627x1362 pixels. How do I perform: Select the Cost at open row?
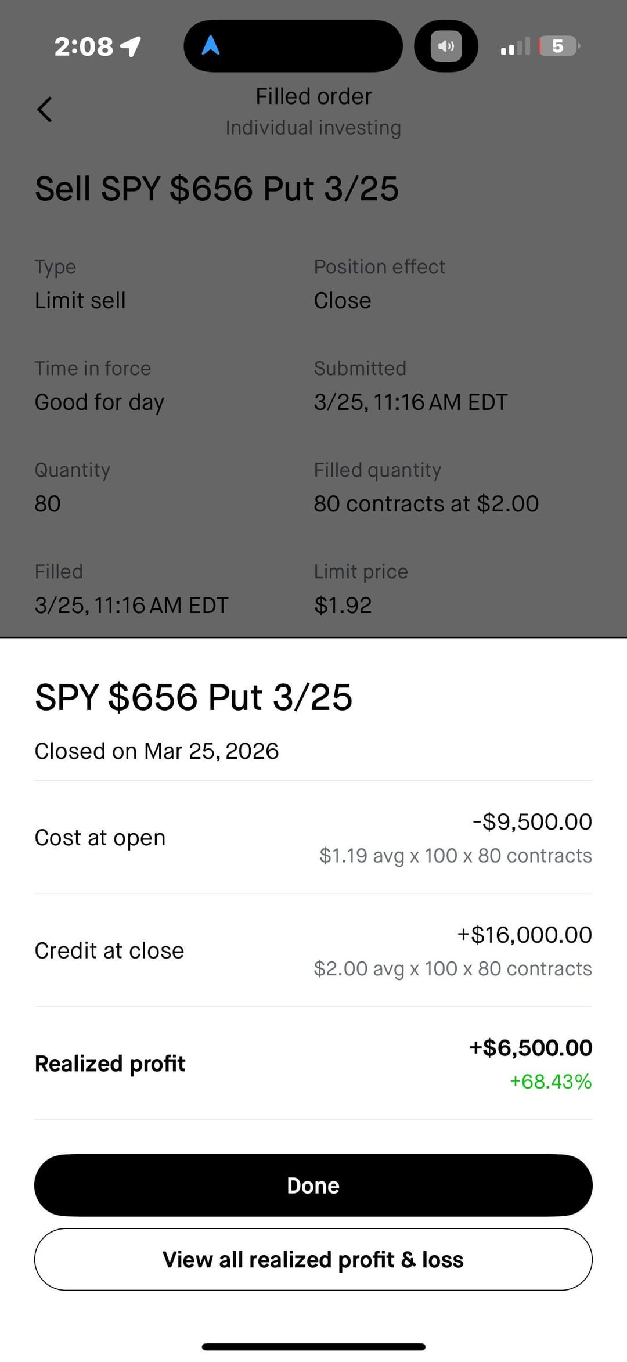coord(313,837)
